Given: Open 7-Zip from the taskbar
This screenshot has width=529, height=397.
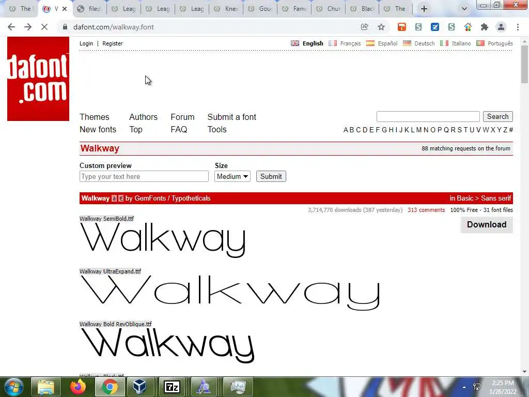Looking at the screenshot, I should pyautogui.click(x=172, y=387).
